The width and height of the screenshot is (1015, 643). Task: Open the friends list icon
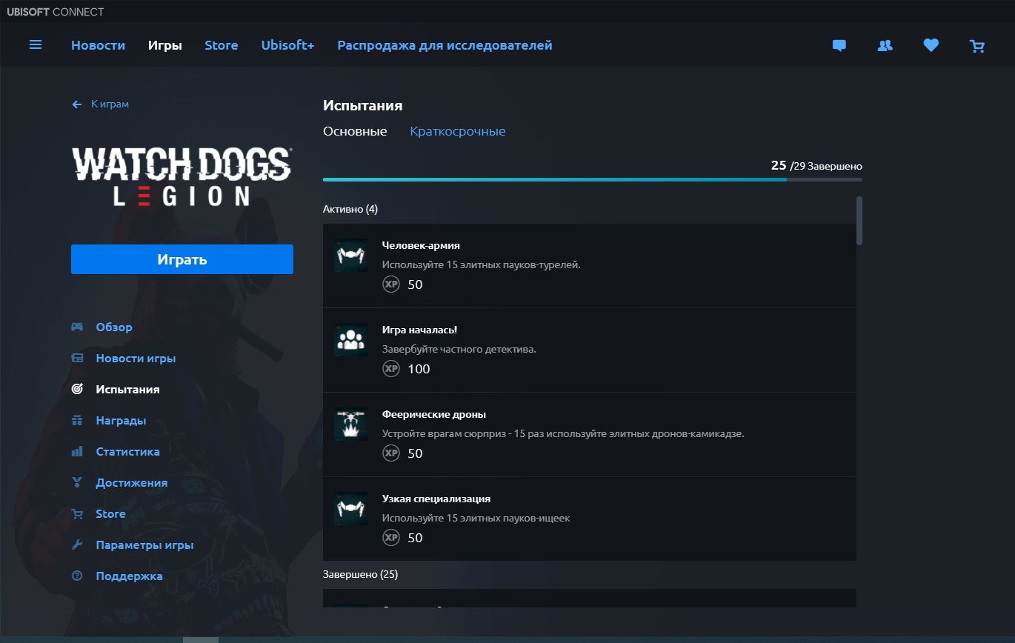(x=885, y=46)
